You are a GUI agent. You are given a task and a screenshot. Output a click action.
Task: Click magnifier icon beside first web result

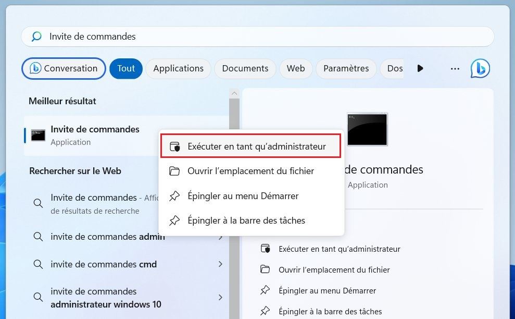tap(38, 203)
